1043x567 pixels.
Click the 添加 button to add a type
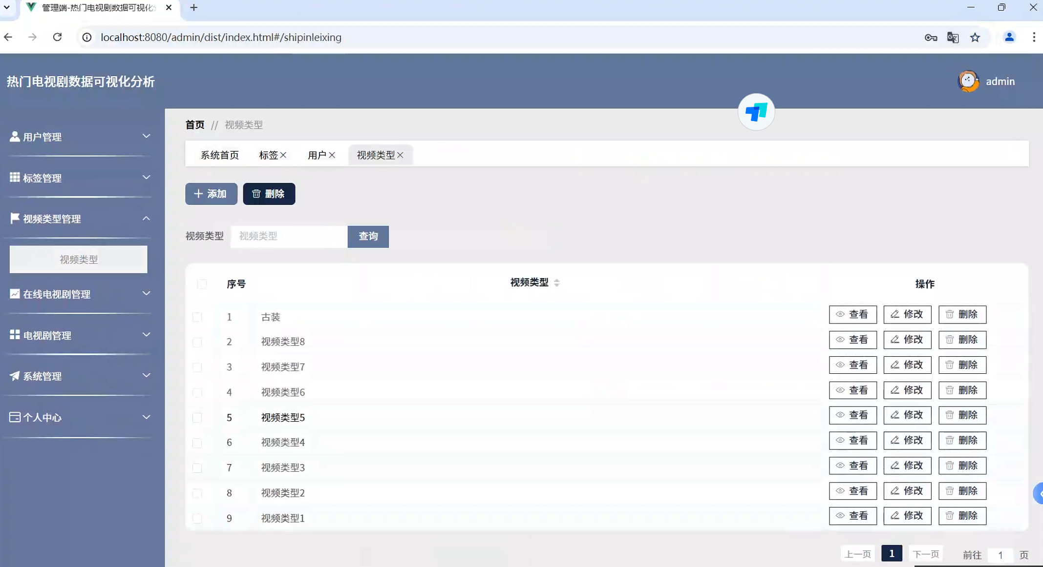pyautogui.click(x=211, y=194)
